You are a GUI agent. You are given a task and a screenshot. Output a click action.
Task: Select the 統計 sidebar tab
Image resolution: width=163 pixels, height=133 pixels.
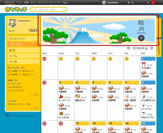(x=24, y=50)
